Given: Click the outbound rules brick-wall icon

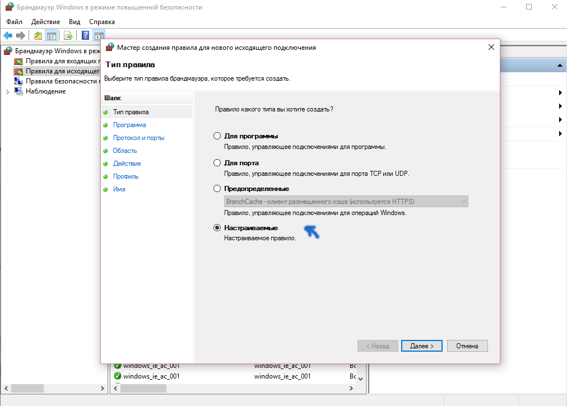Looking at the screenshot, I should point(18,71).
